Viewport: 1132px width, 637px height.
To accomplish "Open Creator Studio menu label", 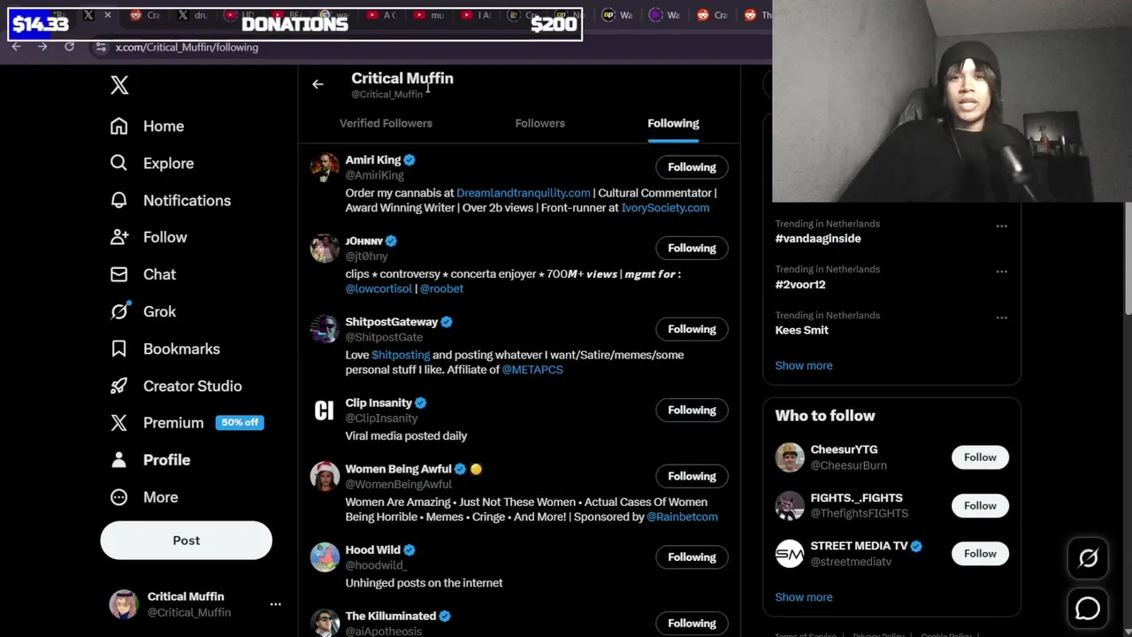I will 192,386.
